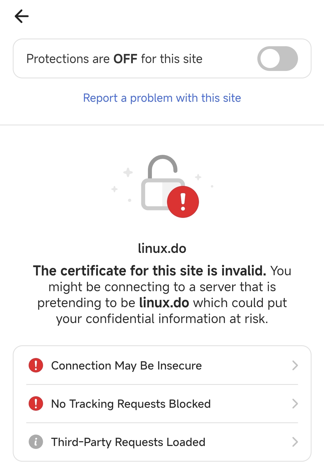Expand Third-Party Requests Loaded chevron
This screenshot has width=324, height=472.
click(x=295, y=442)
